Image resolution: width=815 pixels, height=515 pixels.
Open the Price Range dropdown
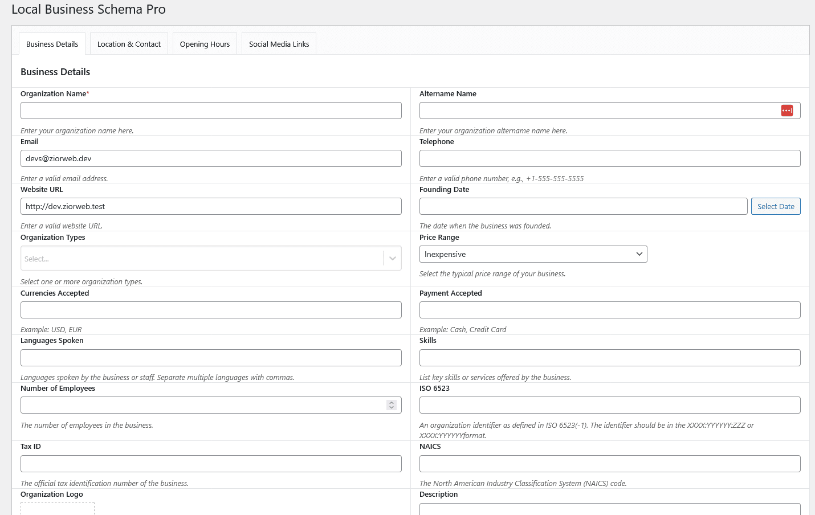pyautogui.click(x=533, y=254)
